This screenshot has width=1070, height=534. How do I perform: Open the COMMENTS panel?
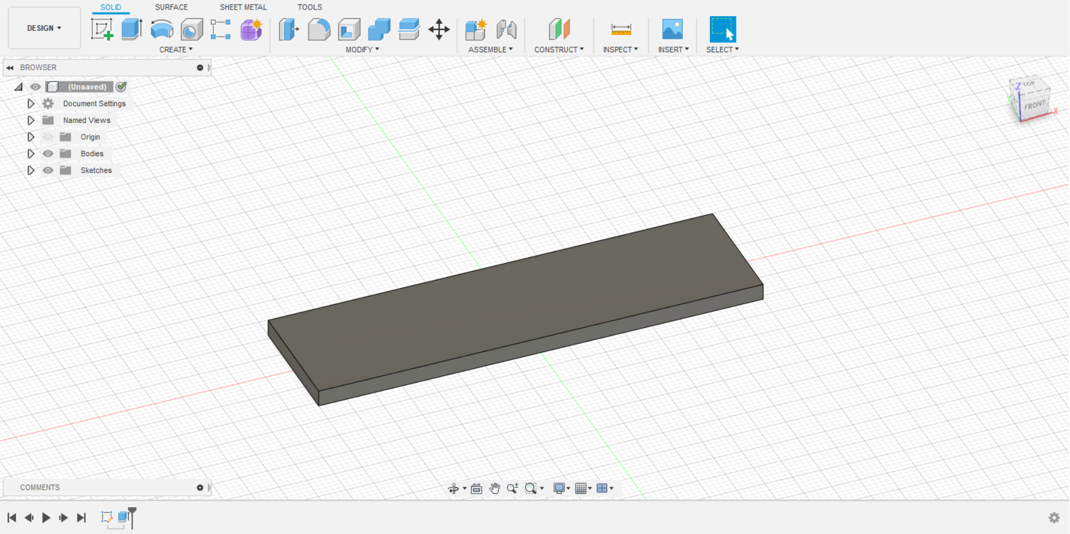coord(40,487)
